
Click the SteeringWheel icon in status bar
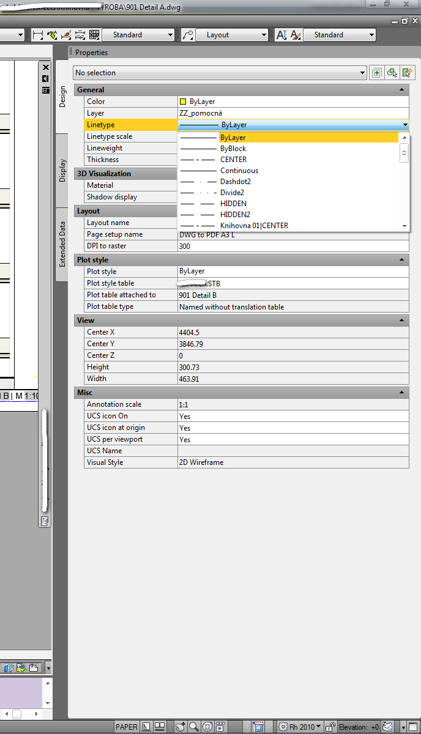[x=207, y=727]
